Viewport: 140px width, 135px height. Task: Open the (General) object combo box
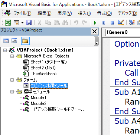123,32
